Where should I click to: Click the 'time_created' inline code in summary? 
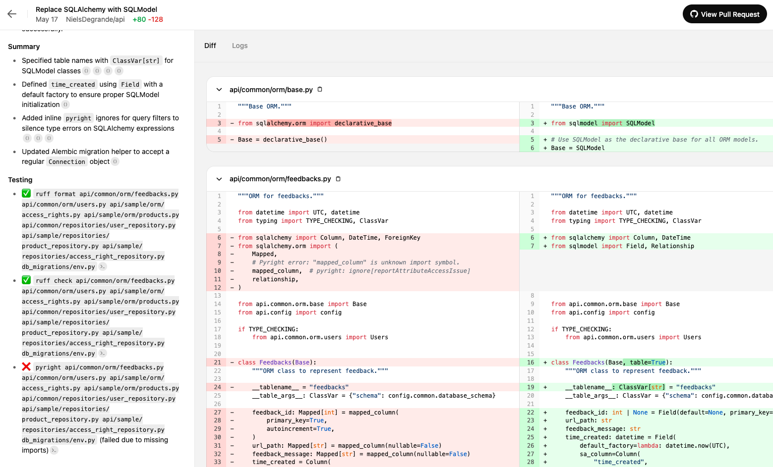[x=73, y=84]
